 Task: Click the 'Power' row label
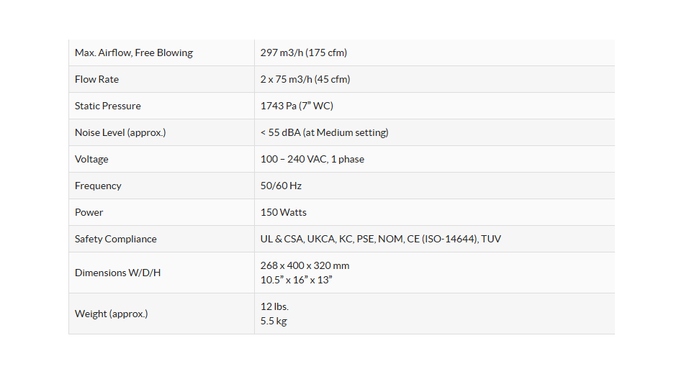click(x=89, y=212)
